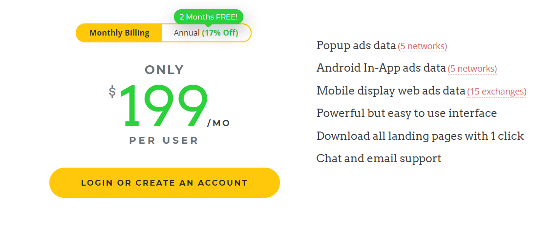Click Login or Create an Account button
555x229 pixels.
point(165,183)
